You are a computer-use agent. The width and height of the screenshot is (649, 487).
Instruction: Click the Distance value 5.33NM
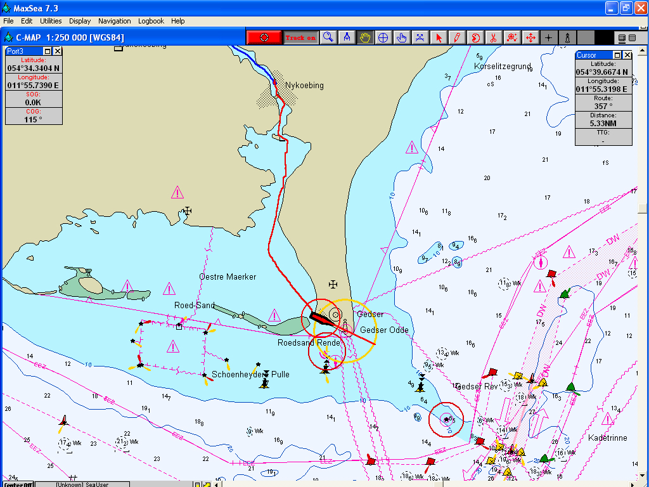603,124
